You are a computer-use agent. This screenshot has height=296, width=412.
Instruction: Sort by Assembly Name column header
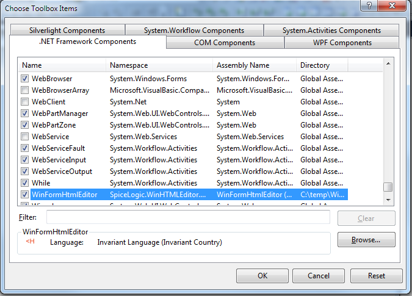tap(255, 65)
